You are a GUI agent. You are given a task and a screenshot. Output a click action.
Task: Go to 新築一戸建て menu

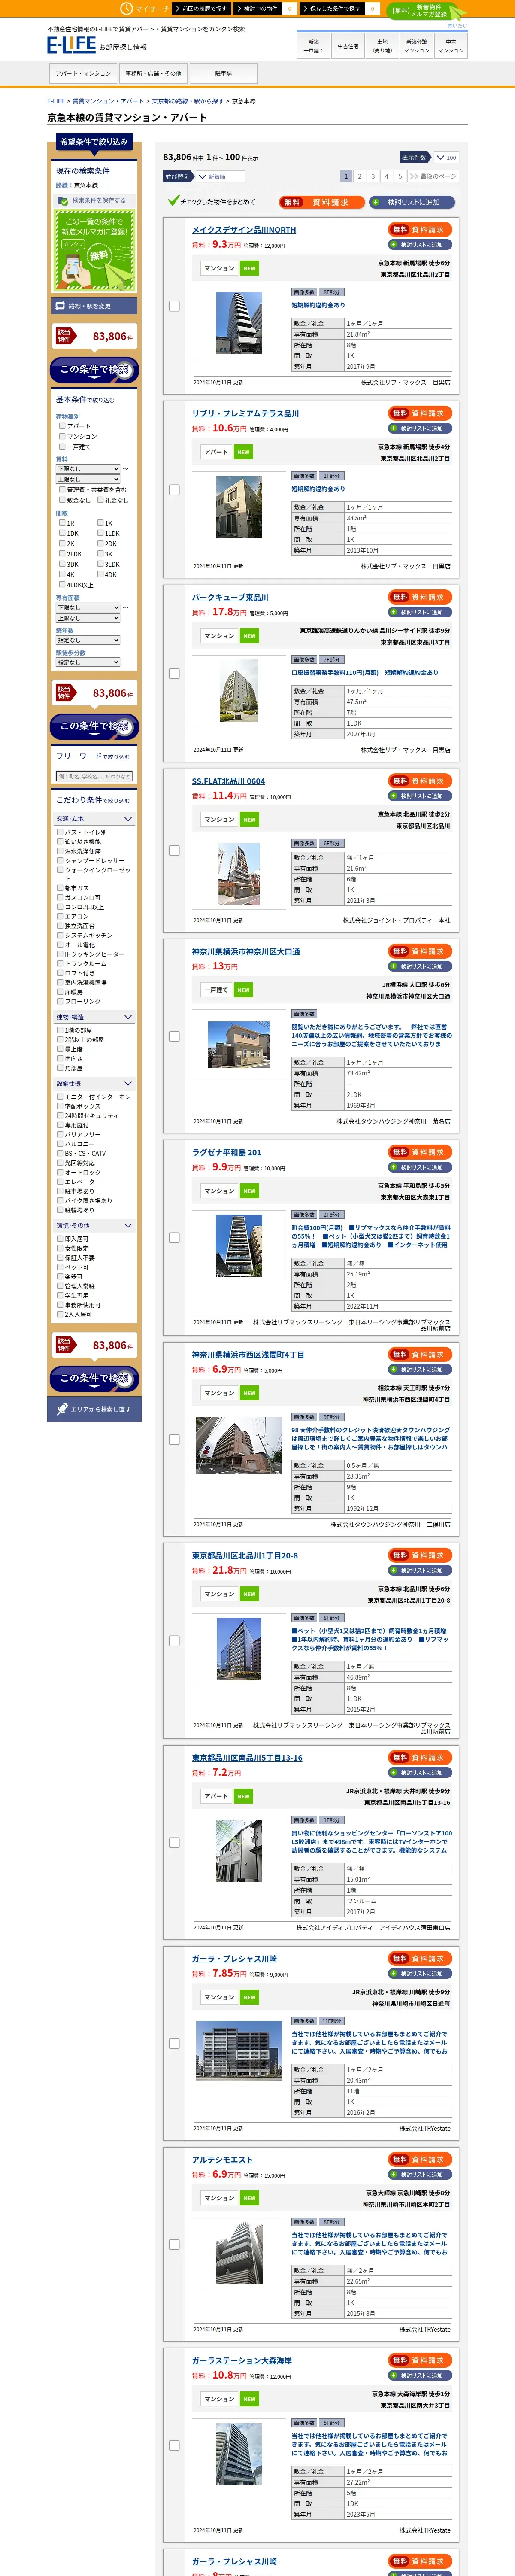tap(314, 46)
